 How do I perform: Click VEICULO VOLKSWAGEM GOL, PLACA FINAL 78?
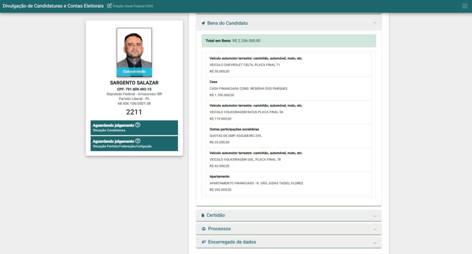[245, 159]
